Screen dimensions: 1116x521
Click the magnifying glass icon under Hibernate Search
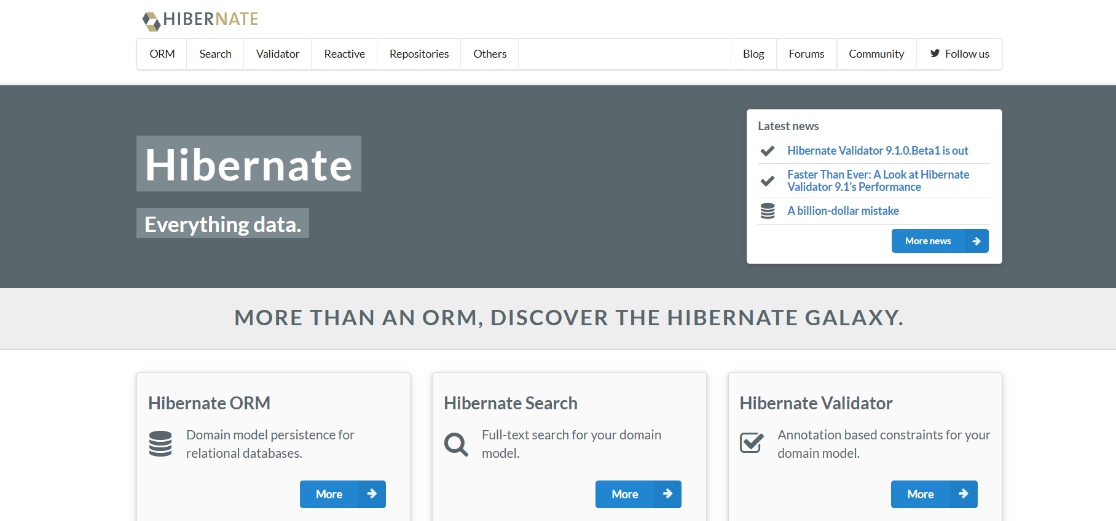pyautogui.click(x=456, y=444)
